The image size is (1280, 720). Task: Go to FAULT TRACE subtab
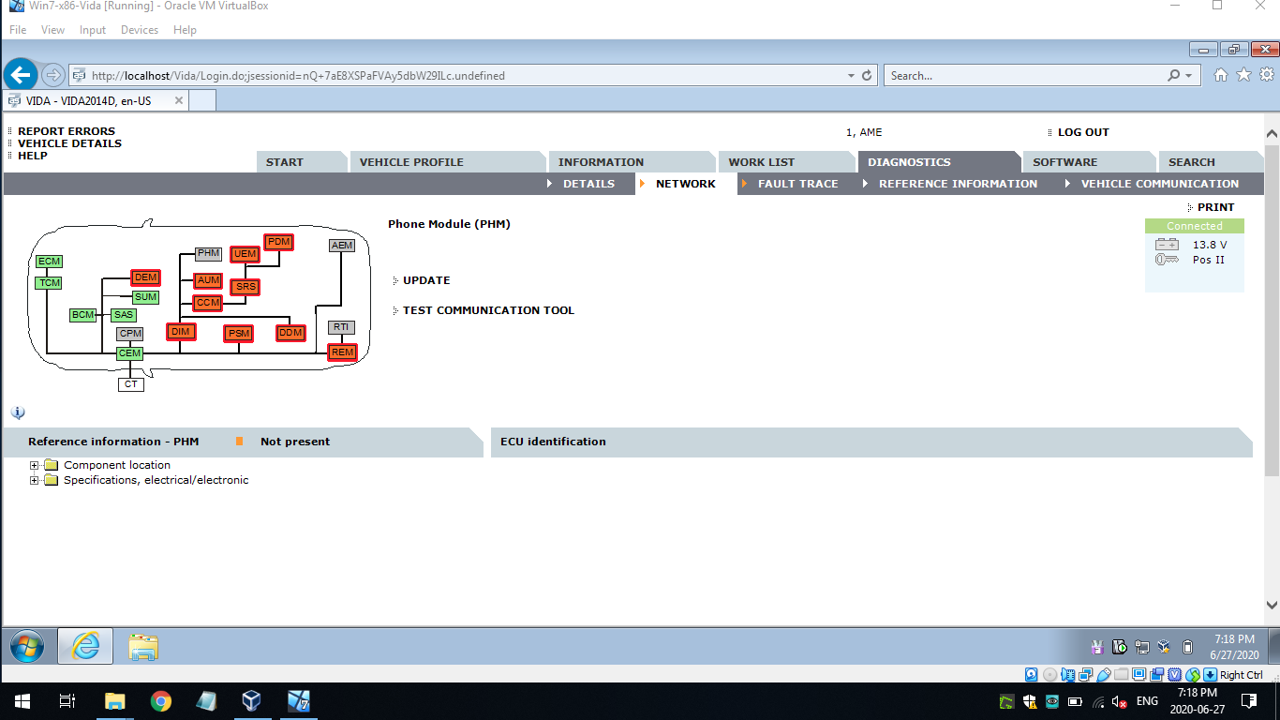[797, 184]
